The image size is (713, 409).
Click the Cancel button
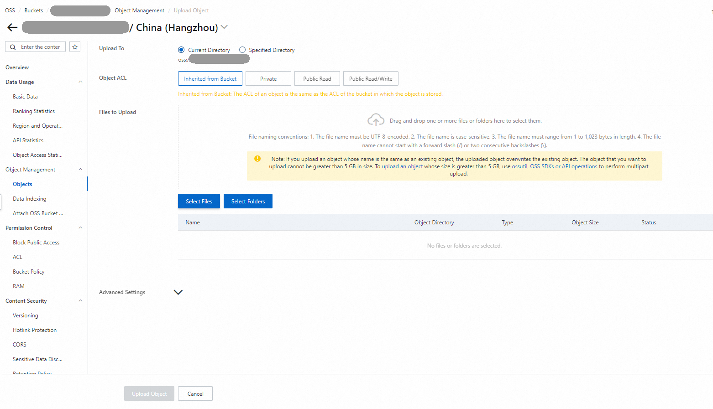tap(195, 393)
